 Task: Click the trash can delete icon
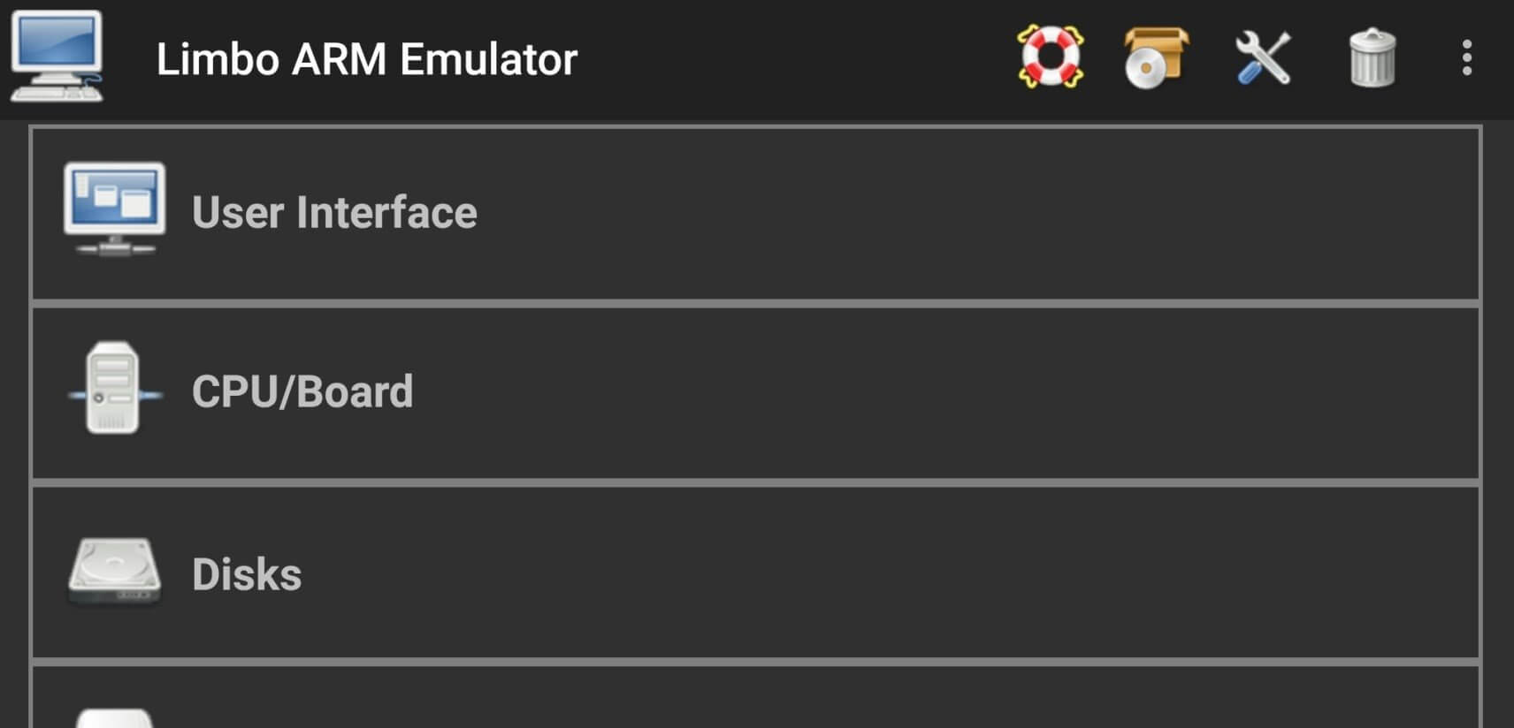(x=1372, y=57)
